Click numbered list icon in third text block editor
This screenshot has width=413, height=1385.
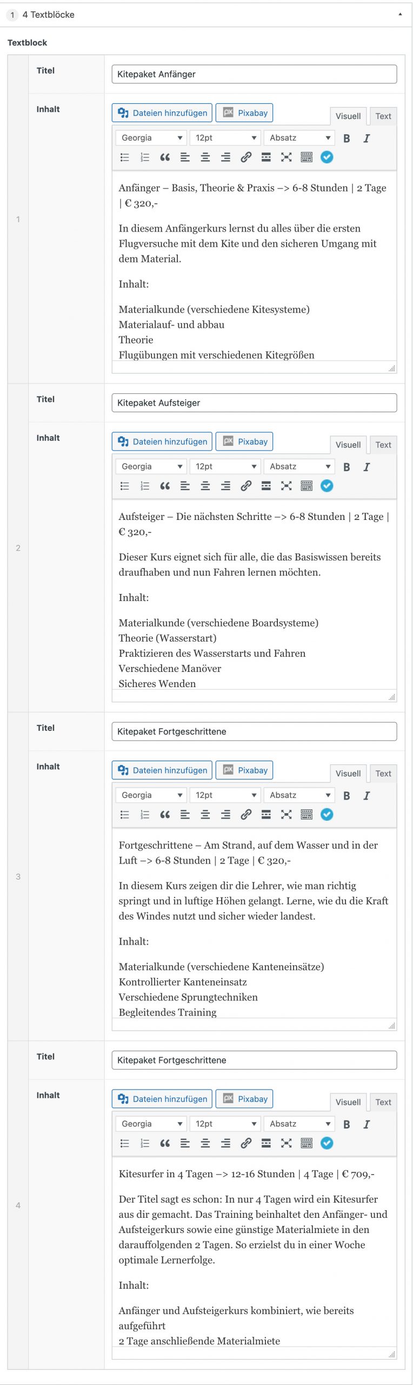[145, 814]
